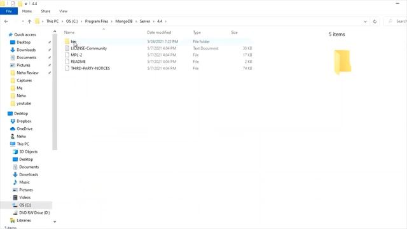Open Me folder in sidebar
The height and width of the screenshot is (229, 407).
click(x=20, y=88)
